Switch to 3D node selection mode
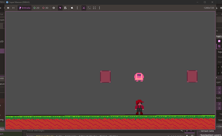The width and height of the screenshot is (222, 136). pos(45,8)
